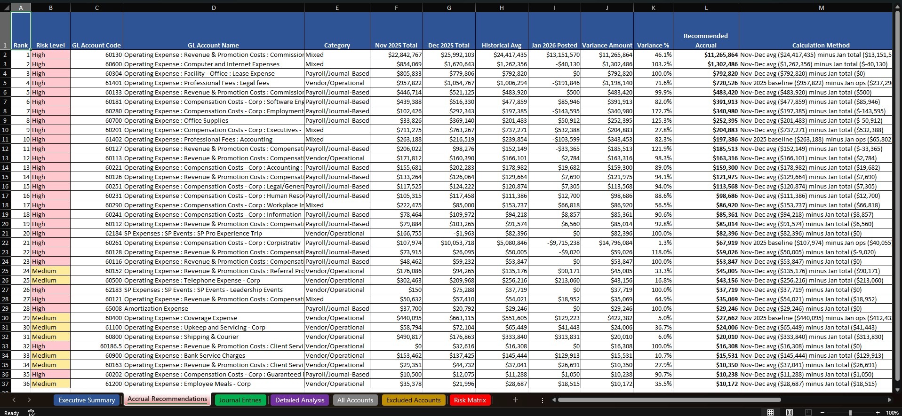
Task: Select column D header
Action: [x=214, y=8]
